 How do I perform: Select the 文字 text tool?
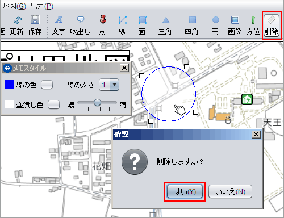[x=59, y=26]
